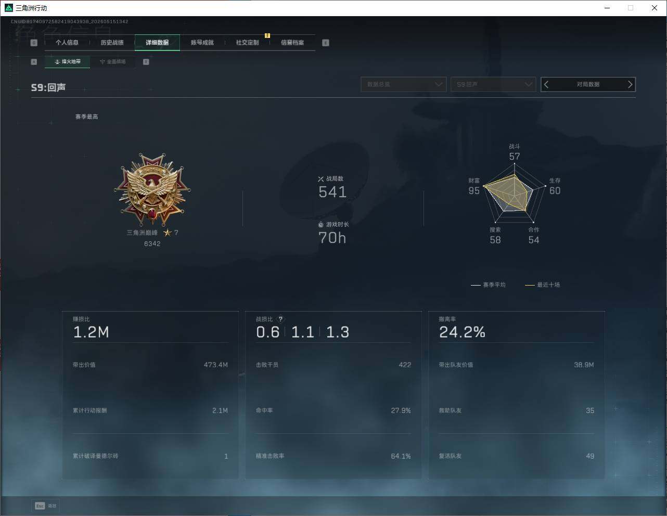Click the 带出队友价值 38.9M row

[517, 365]
